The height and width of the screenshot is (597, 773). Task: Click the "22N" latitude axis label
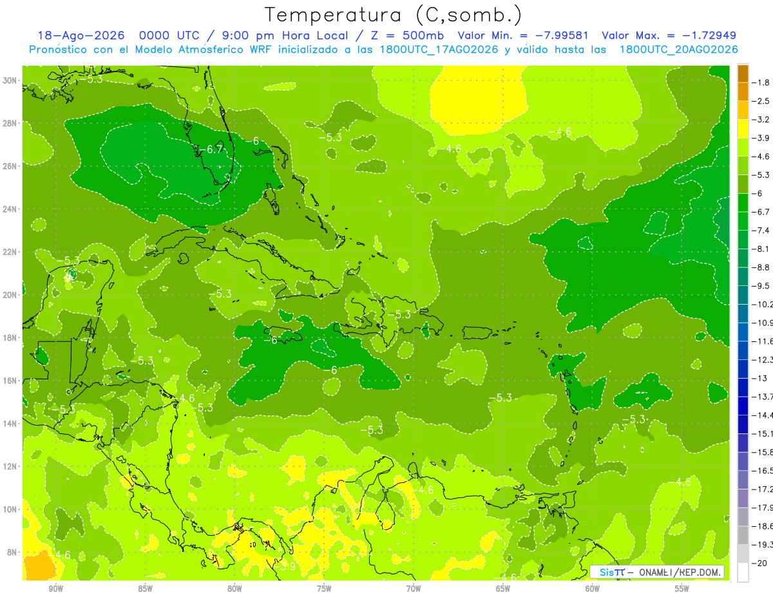pyautogui.click(x=10, y=252)
